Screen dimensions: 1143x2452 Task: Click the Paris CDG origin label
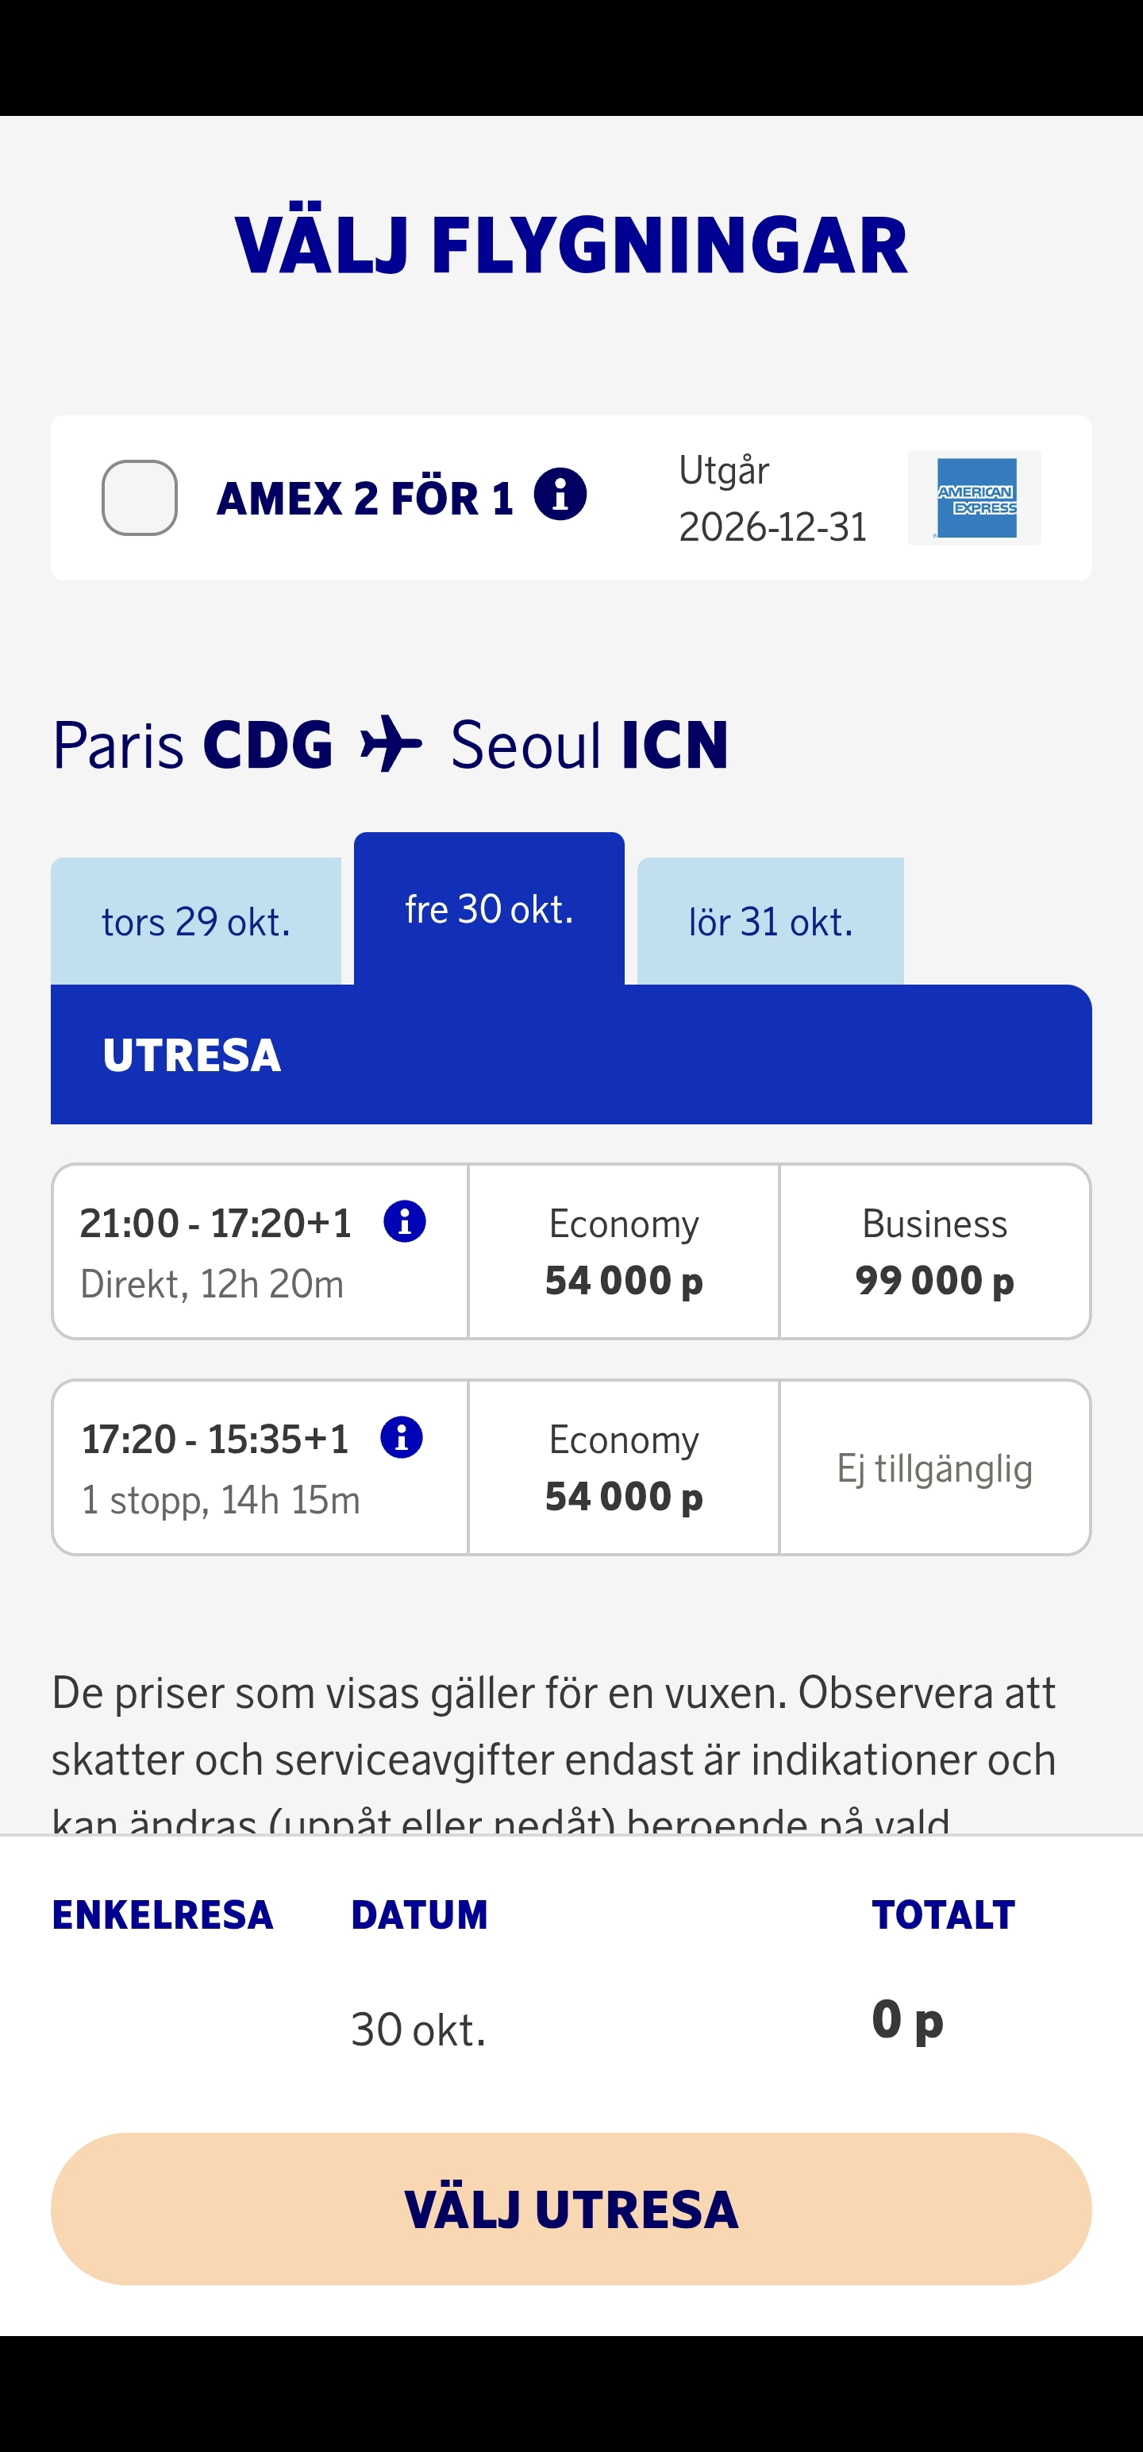[x=193, y=744]
